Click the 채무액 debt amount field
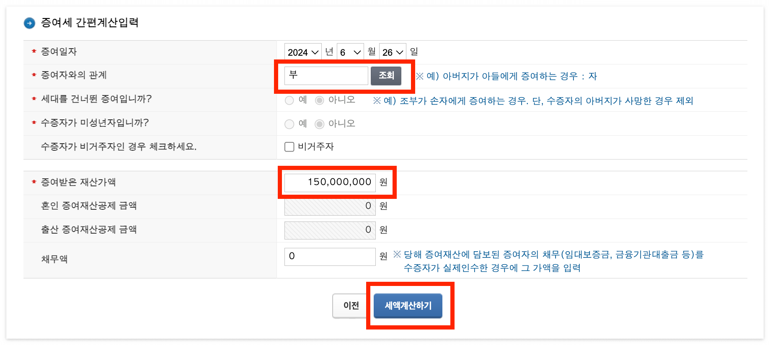770x345 pixels. [x=330, y=256]
